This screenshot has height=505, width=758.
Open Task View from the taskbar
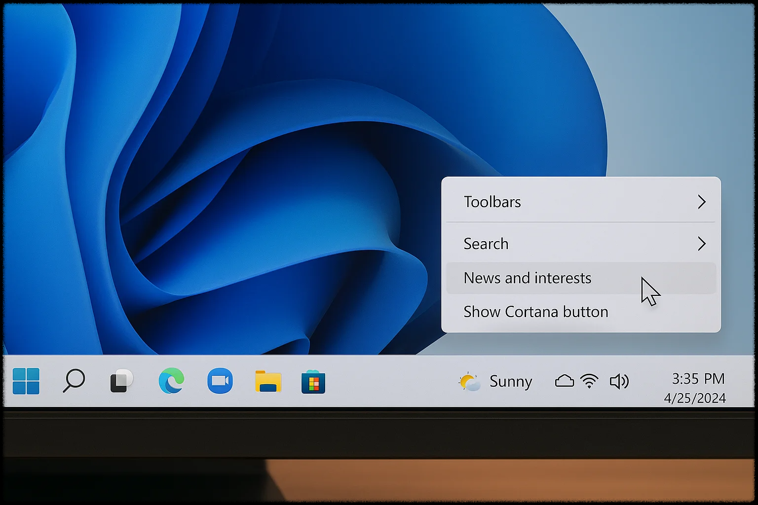(121, 381)
